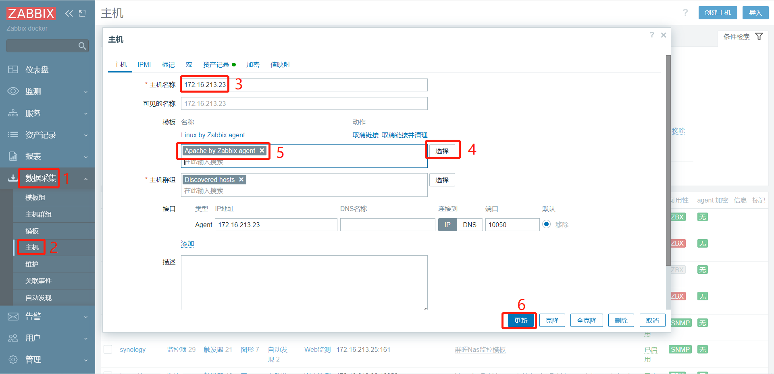Click the 服务 hierarchy icon
774x374 pixels.
pyautogui.click(x=13, y=113)
